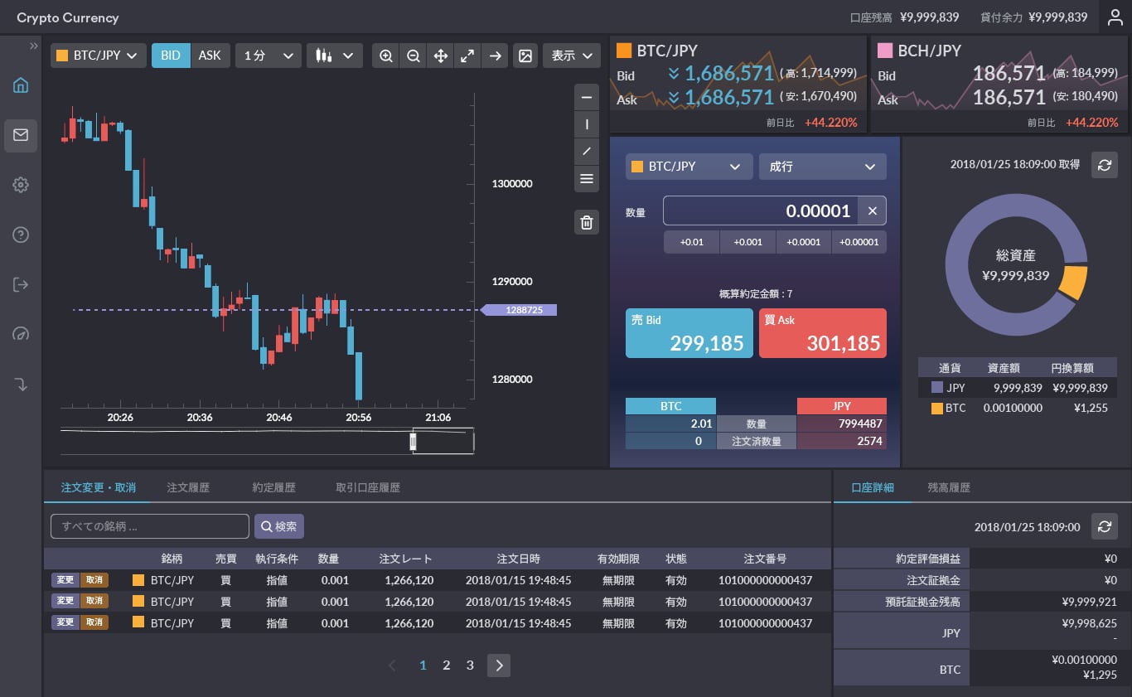1132x697 pixels.
Task: Click the zoom in magnifier on chart toolbar
Action: point(386,56)
